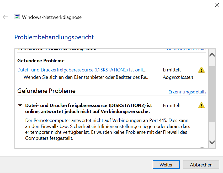
Task: Click the 'Problembehandlungsbericht' heading
Action: point(54,37)
